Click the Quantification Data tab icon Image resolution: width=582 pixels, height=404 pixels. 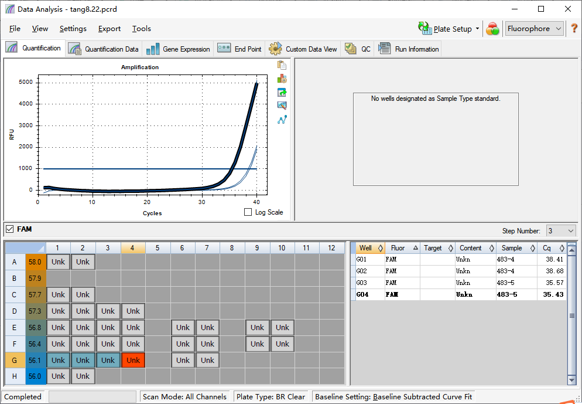pyautogui.click(x=74, y=49)
